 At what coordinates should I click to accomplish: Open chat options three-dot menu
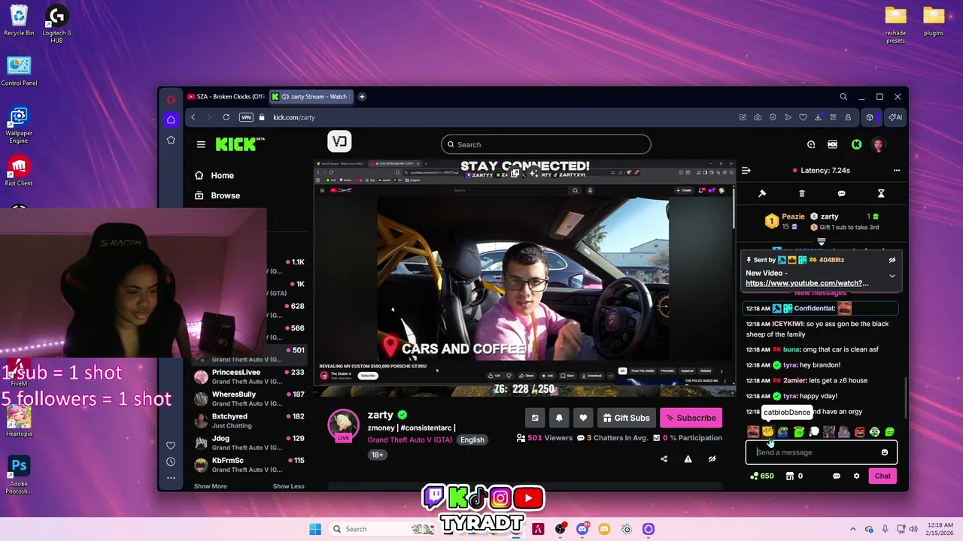click(x=896, y=171)
